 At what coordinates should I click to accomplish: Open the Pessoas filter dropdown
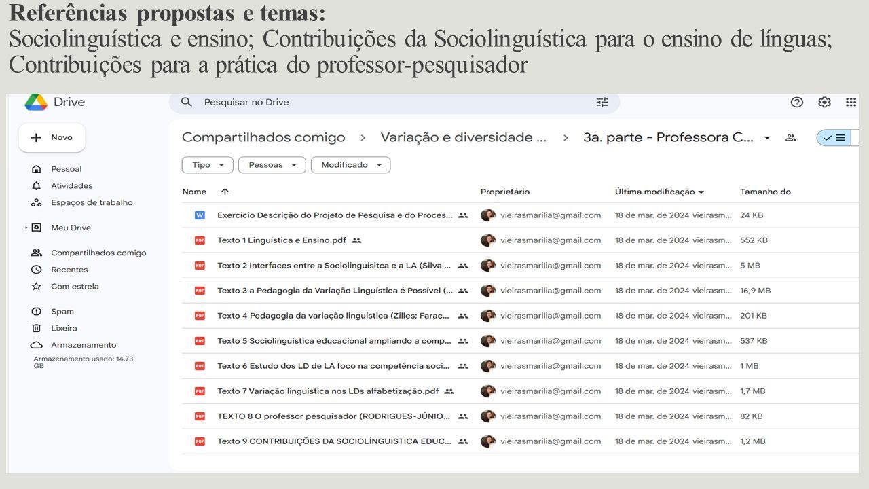(x=272, y=165)
